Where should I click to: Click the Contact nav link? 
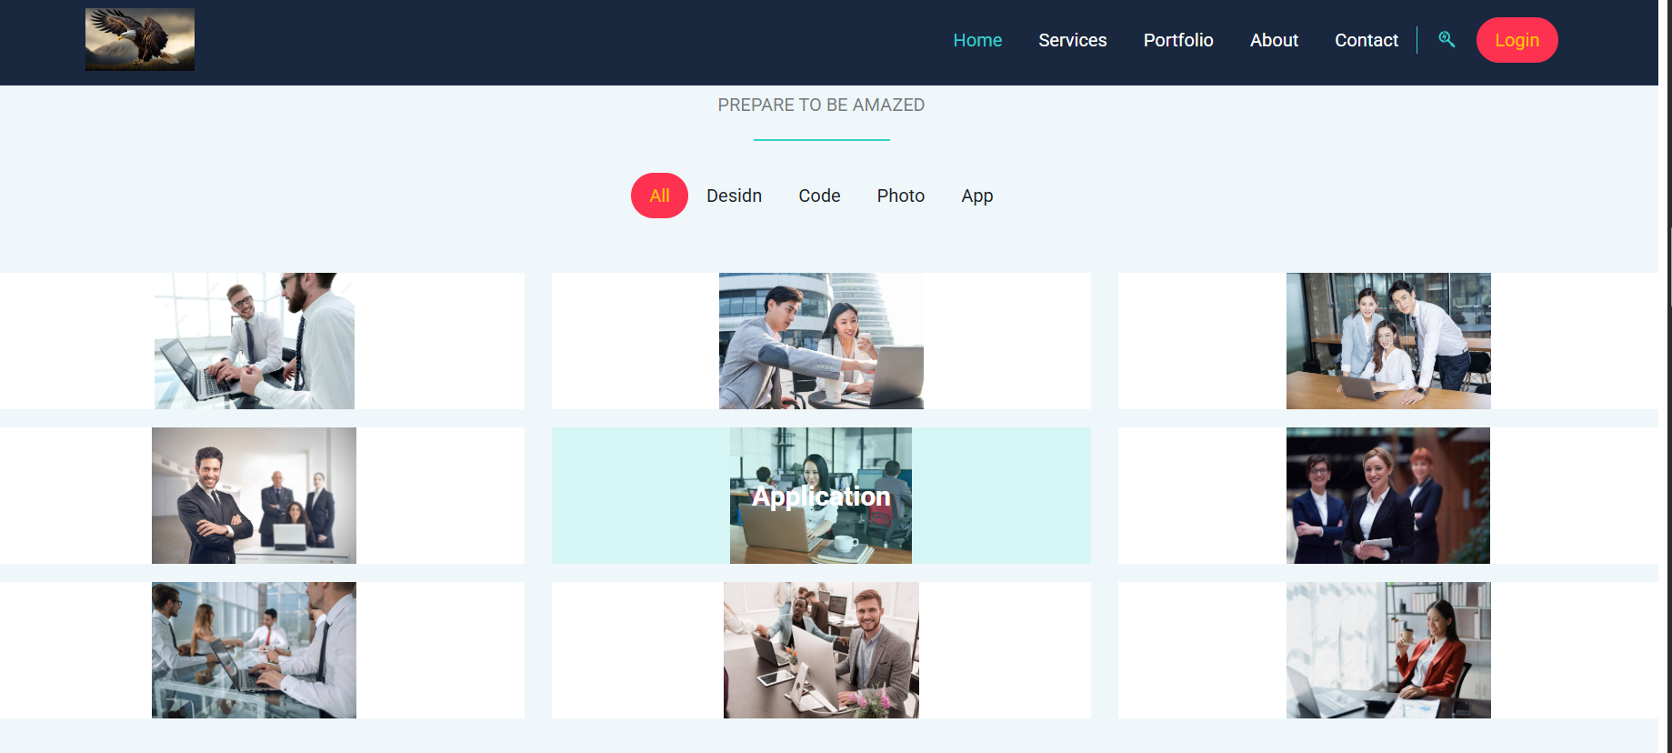[1366, 40]
